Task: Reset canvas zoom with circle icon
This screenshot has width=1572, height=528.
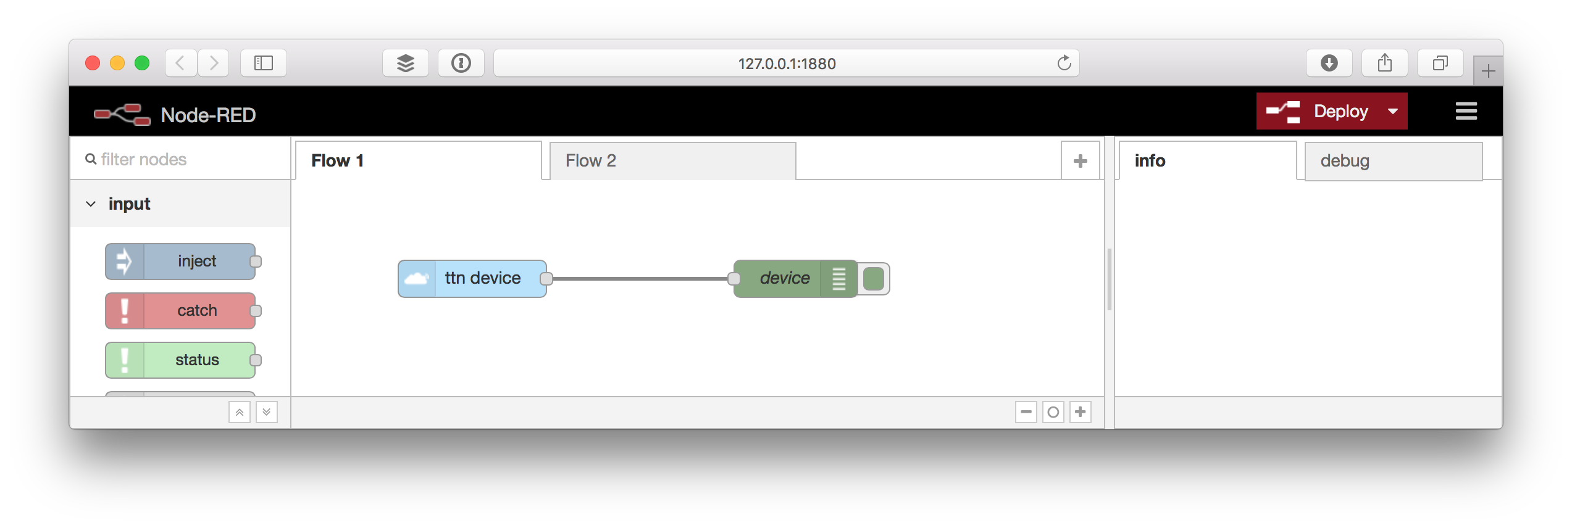Action: pyautogui.click(x=1053, y=412)
